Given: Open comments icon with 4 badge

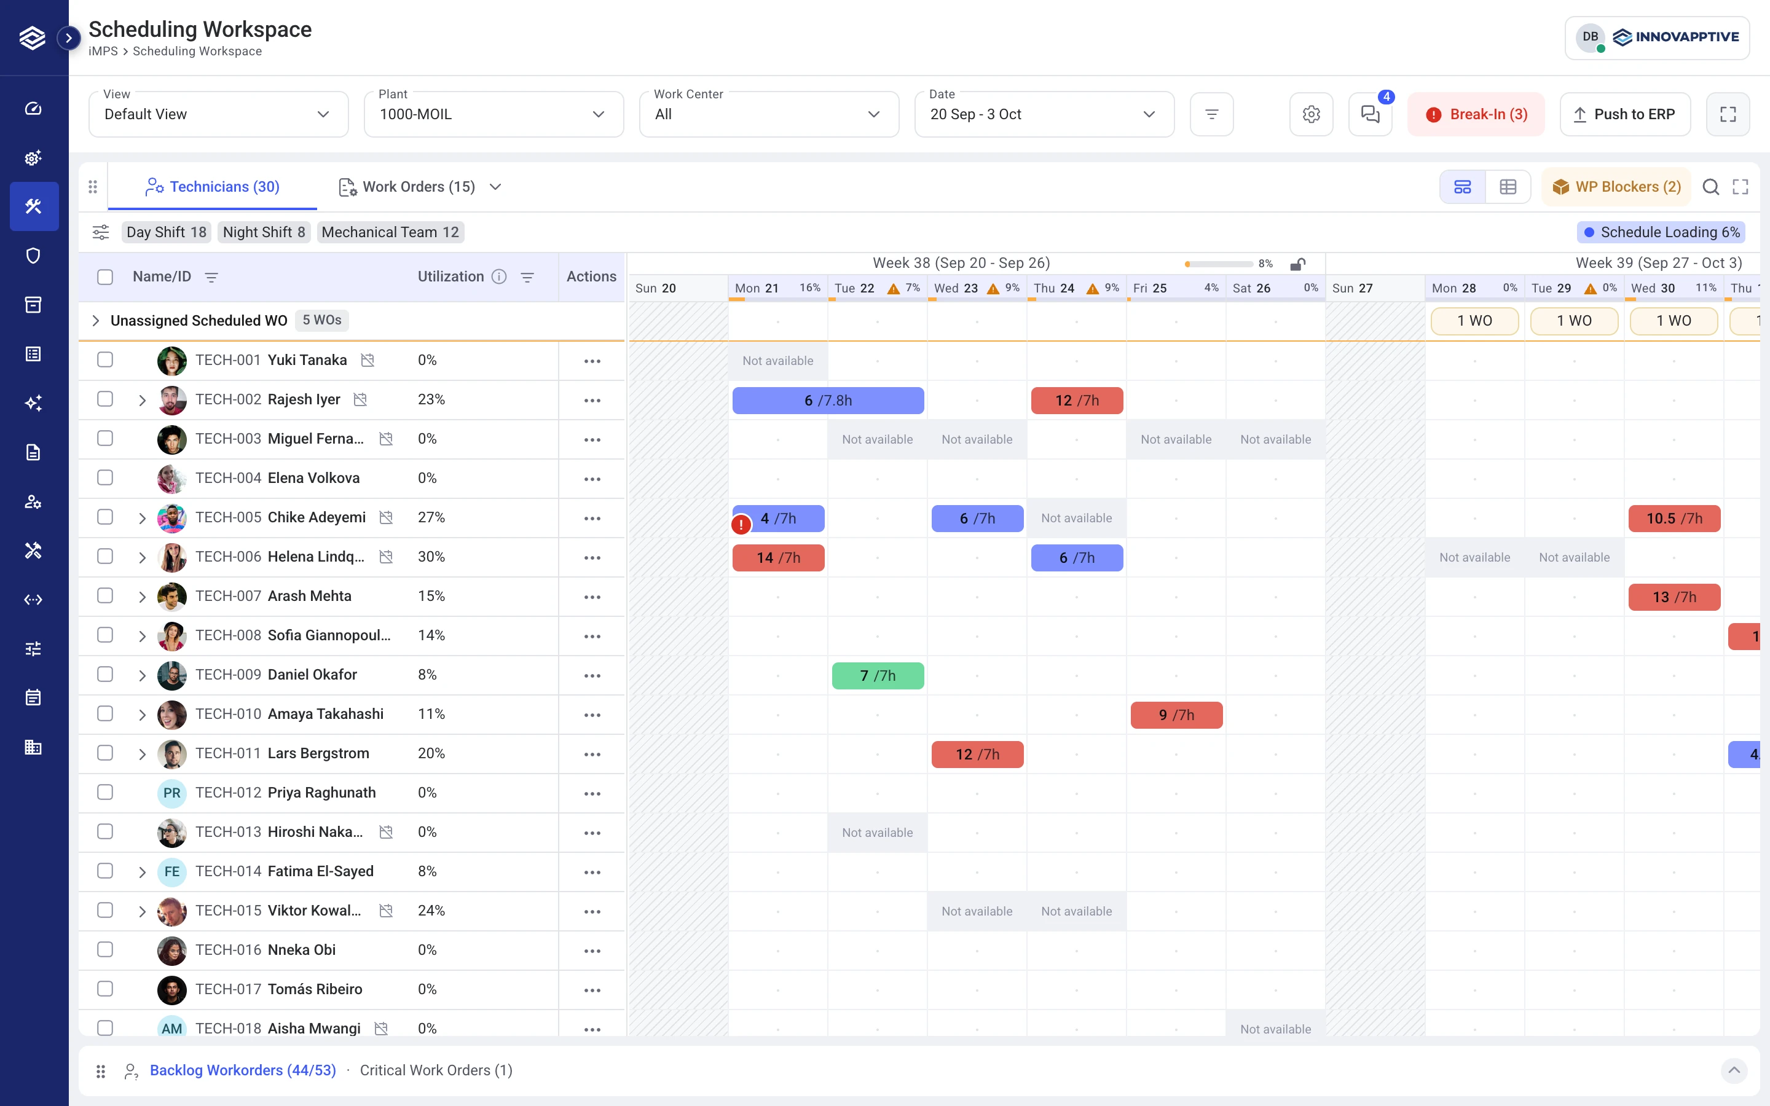Looking at the screenshot, I should pos(1370,114).
